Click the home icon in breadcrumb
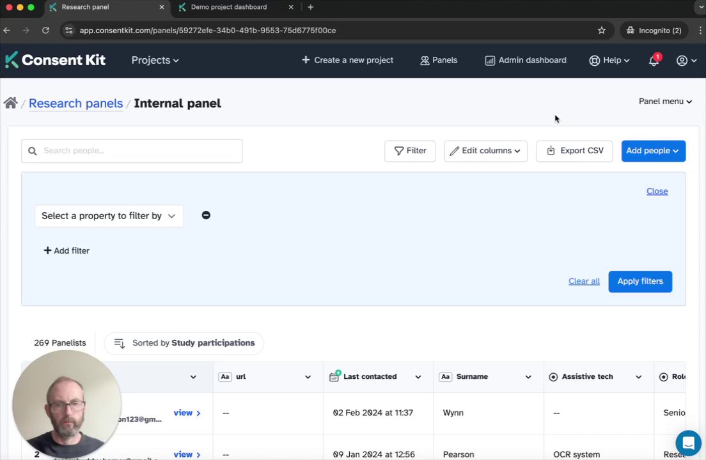Image resolution: width=706 pixels, height=460 pixels. [x=10, y=103]
